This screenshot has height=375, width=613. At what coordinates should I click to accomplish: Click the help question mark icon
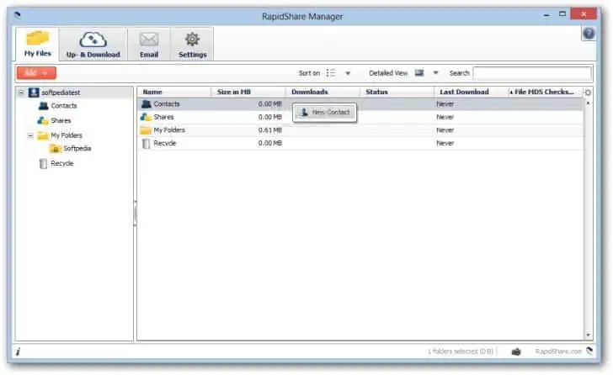point(589,34)
